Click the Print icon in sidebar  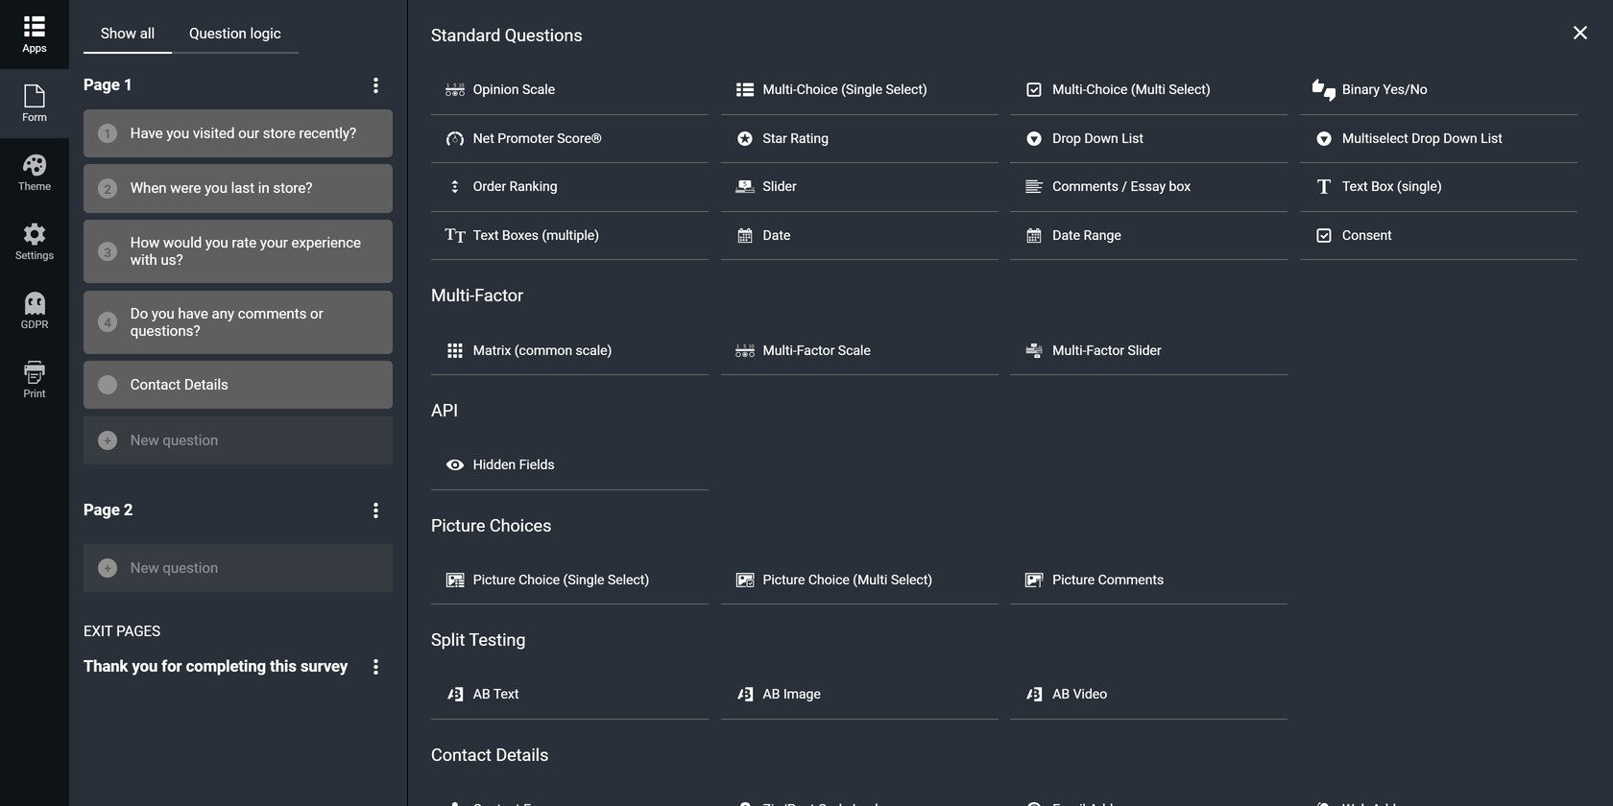(x=35, y=380)
